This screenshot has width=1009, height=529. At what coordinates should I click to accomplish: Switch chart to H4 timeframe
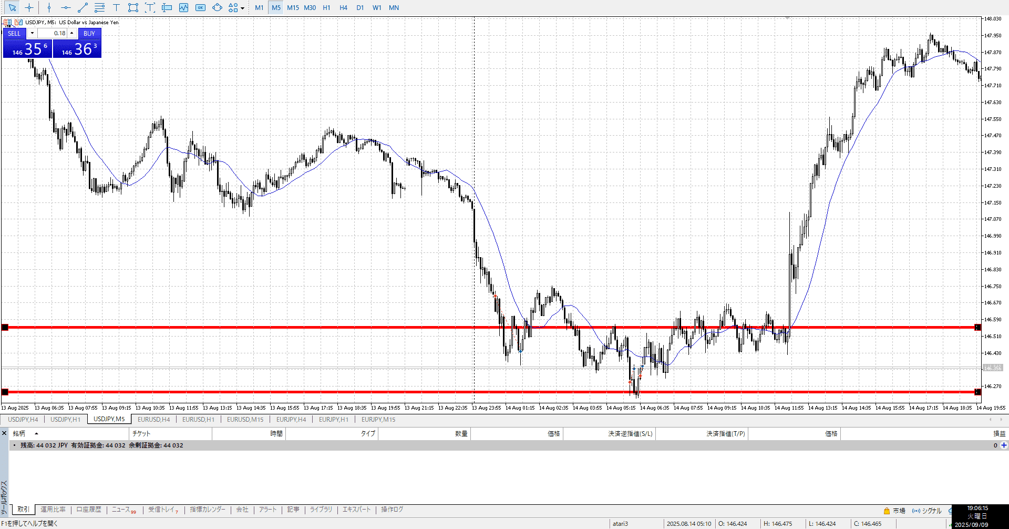click(343, 8)
